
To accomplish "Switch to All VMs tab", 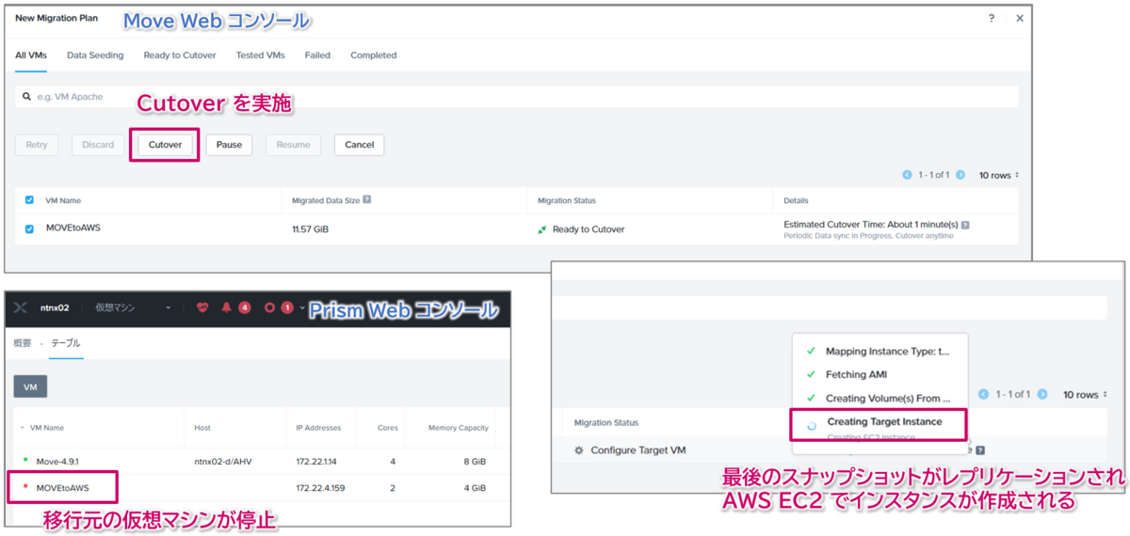I will pyautogui.click(x=31, y=55).
